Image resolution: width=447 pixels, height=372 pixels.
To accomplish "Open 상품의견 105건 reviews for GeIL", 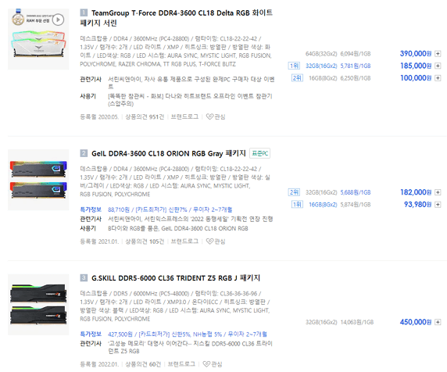I will click(145, 241).
